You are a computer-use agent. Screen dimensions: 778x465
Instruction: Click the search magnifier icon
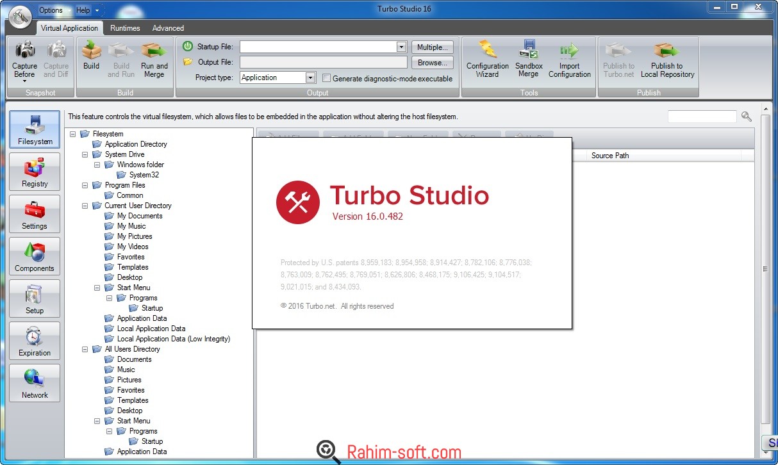point(747,117)
